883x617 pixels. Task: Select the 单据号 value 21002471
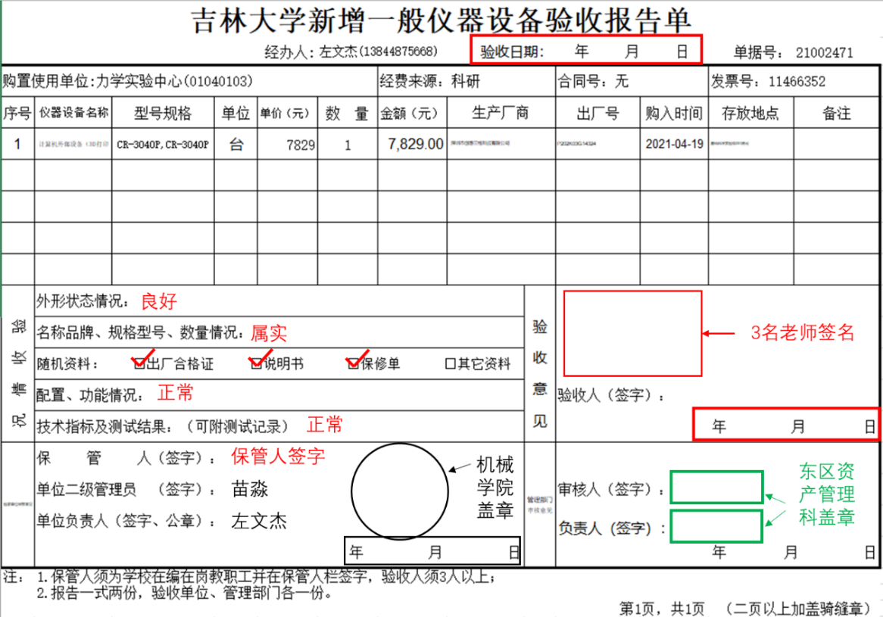824,53
